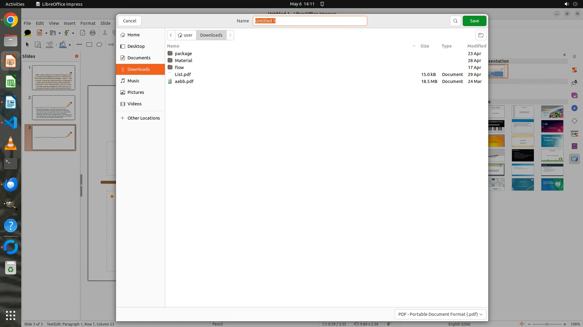This screenshot has width=583, height=327.
Task: Select the Rectangle drawing tool
Action: pyautogui.click(x=89, y=45)
